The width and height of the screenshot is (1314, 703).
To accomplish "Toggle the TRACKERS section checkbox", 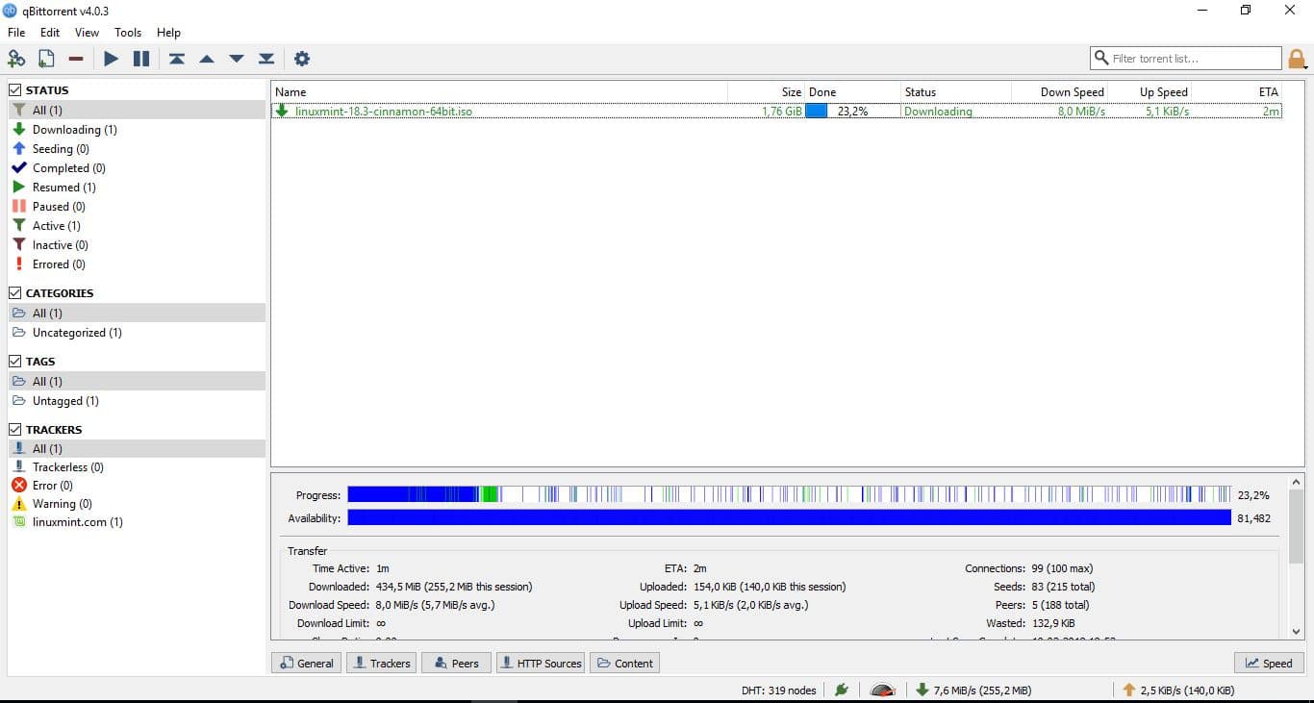I will coord(15,429).
